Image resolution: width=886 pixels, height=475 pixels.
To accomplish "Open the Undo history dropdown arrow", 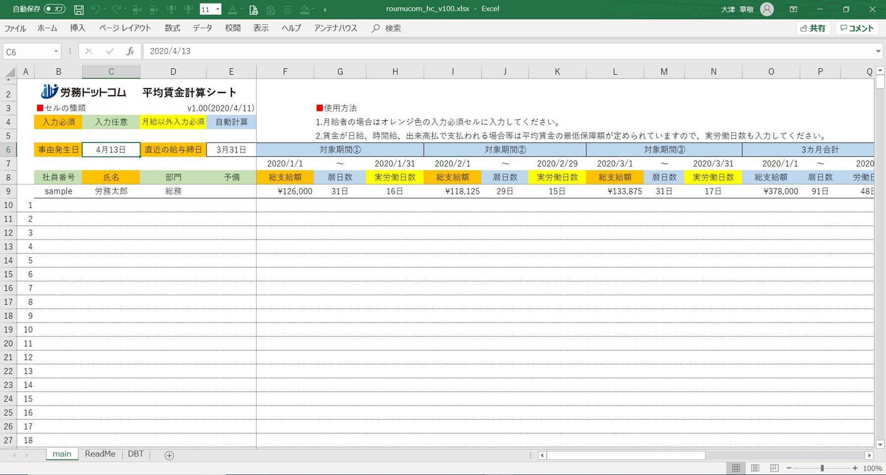I will pyautogui.click(x=104, y=9).
